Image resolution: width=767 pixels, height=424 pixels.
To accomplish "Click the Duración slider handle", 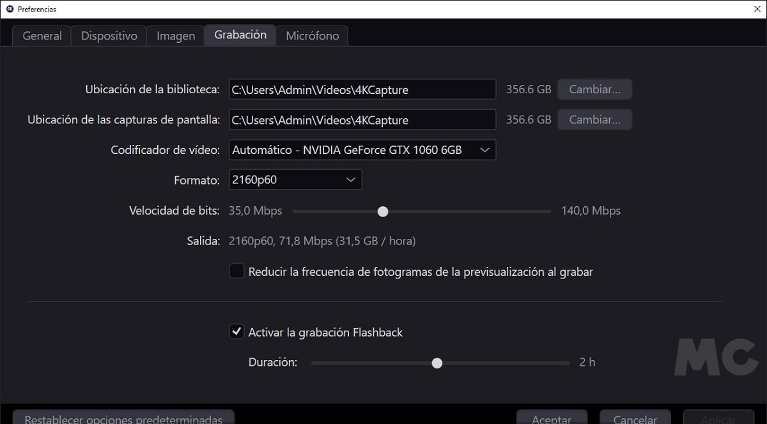I will tap(437, 363).
